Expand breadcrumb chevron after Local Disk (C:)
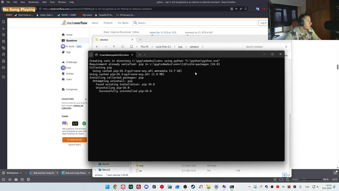 [175, 47]
